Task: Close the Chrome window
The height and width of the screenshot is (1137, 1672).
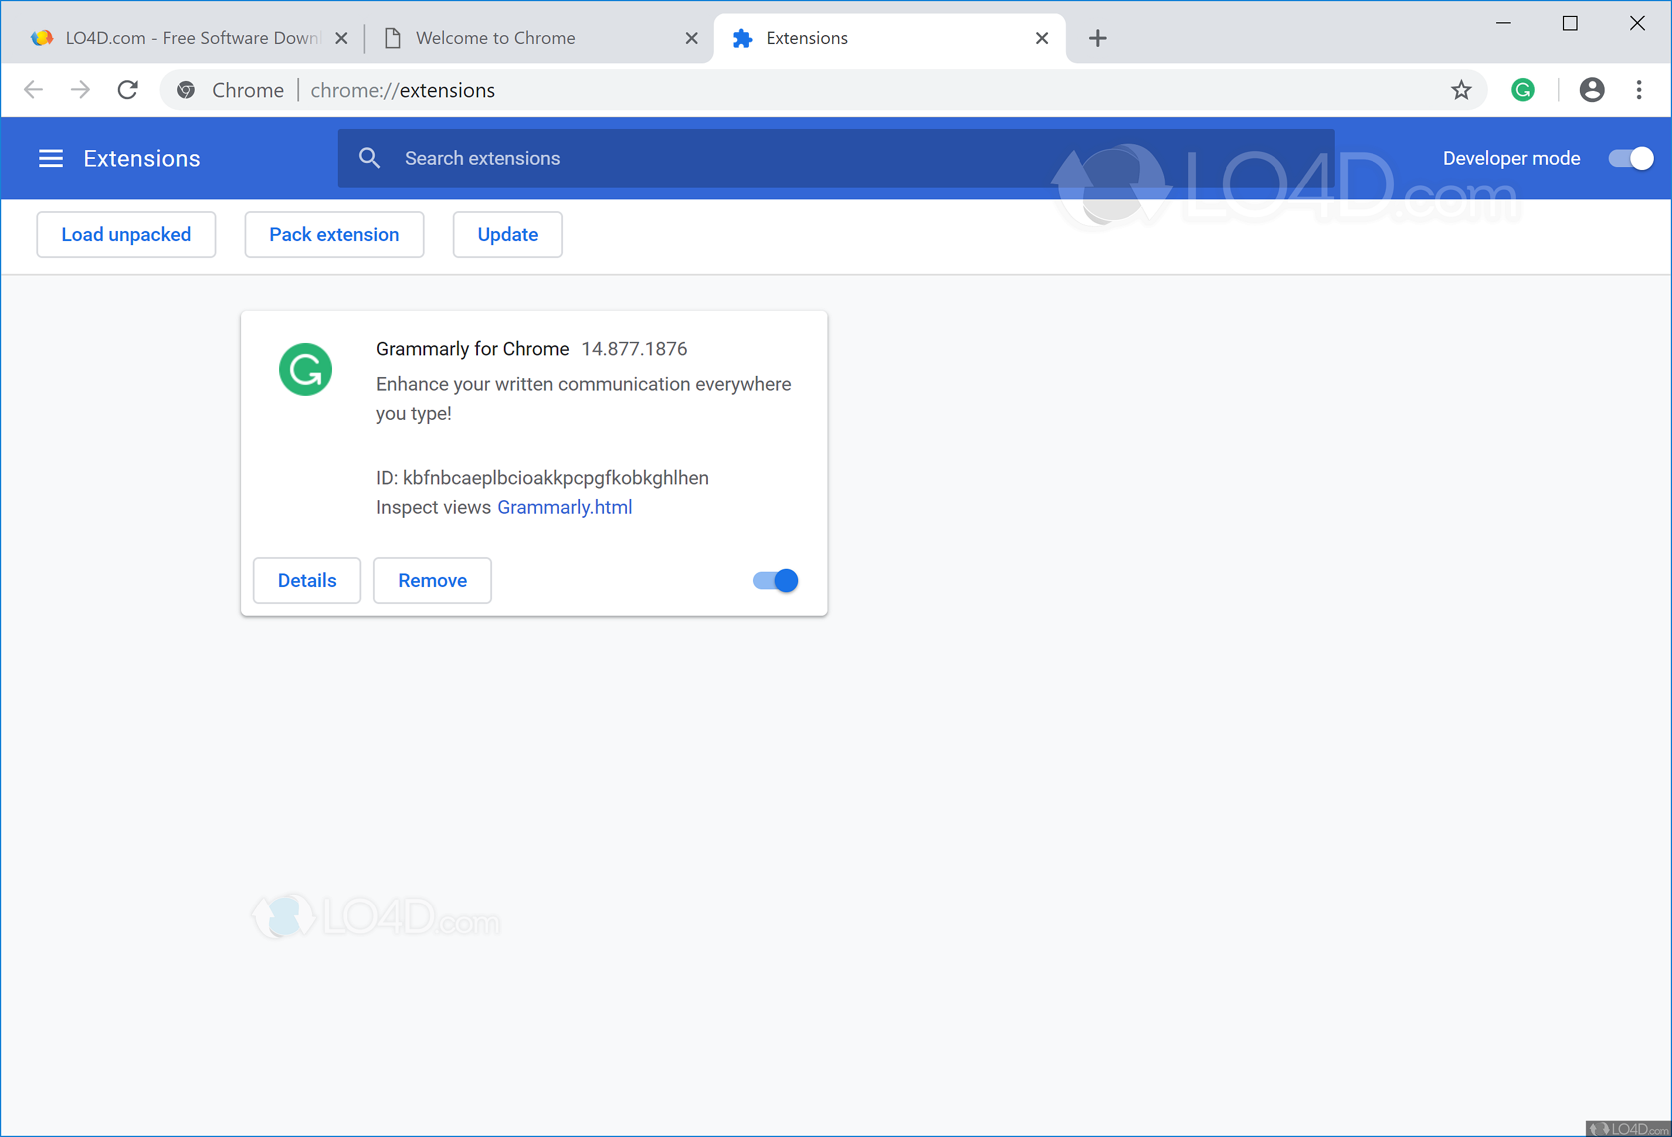Action: (1637, 23)
